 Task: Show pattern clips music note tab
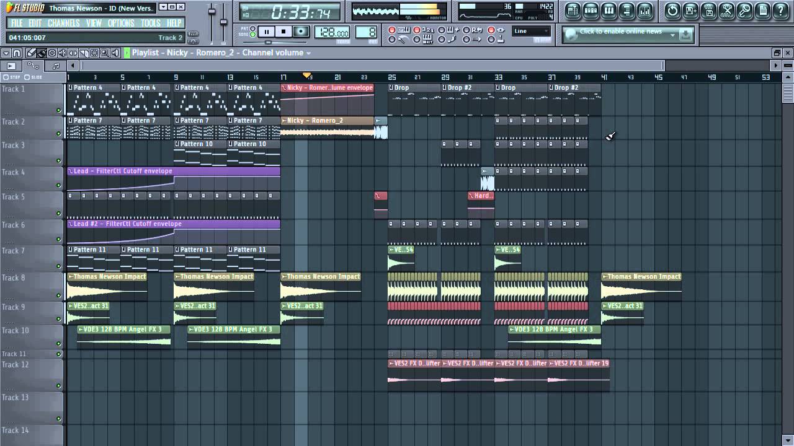tap(56, 66)
